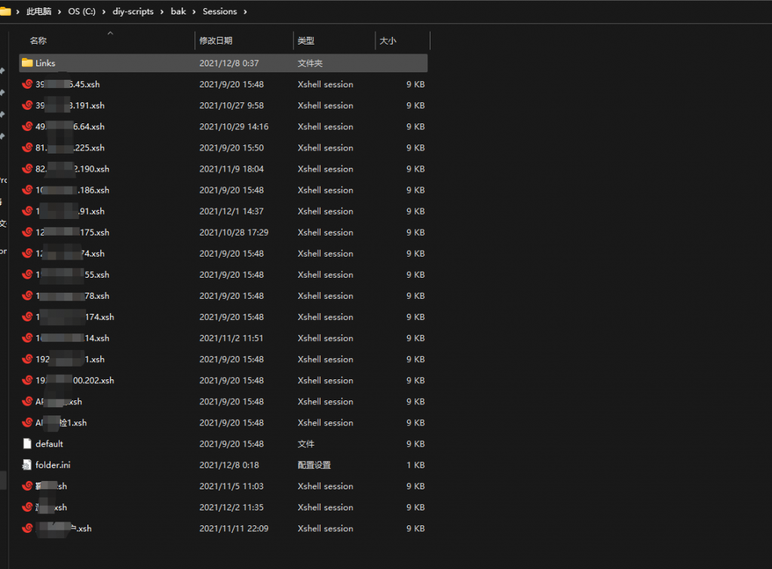The height and width of the screenshot is (569, 772).
Task: Expand the chevron after 此电脑 breadcrumb
Action: [59, 12]
